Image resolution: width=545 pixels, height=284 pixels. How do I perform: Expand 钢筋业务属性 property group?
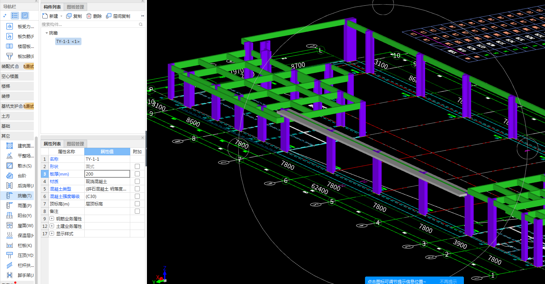coord(52,219)
